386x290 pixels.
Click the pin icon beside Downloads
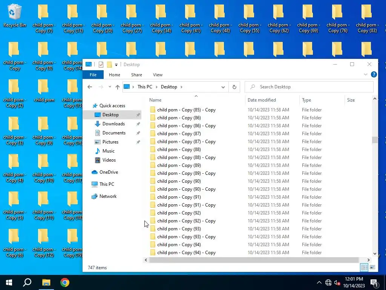click(138, 124)
